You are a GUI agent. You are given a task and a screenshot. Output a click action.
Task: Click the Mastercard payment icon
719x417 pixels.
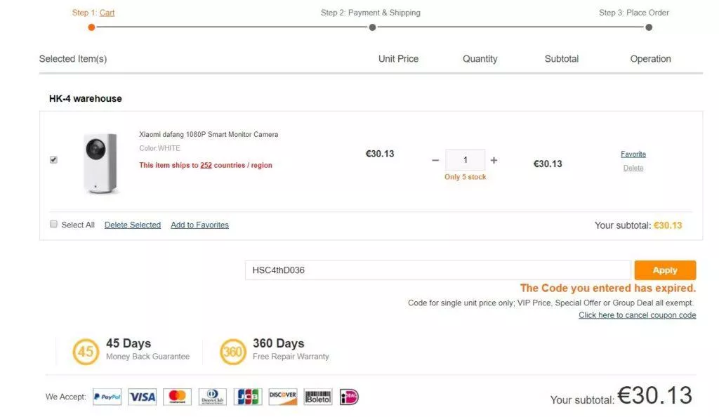[x=177, y=397]
